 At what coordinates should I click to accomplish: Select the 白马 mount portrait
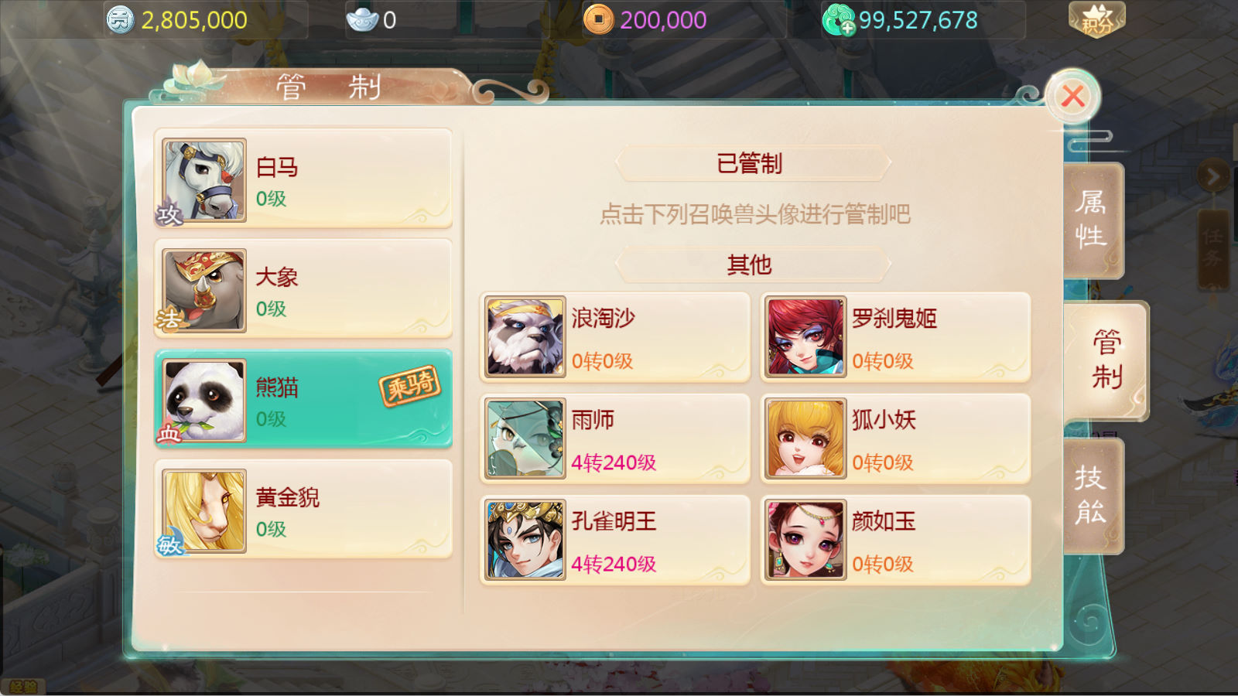click(x=204, y=180)
